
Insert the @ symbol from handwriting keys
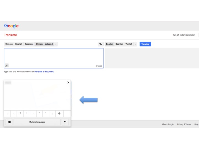pyautogui.click(x=59, y=113)
